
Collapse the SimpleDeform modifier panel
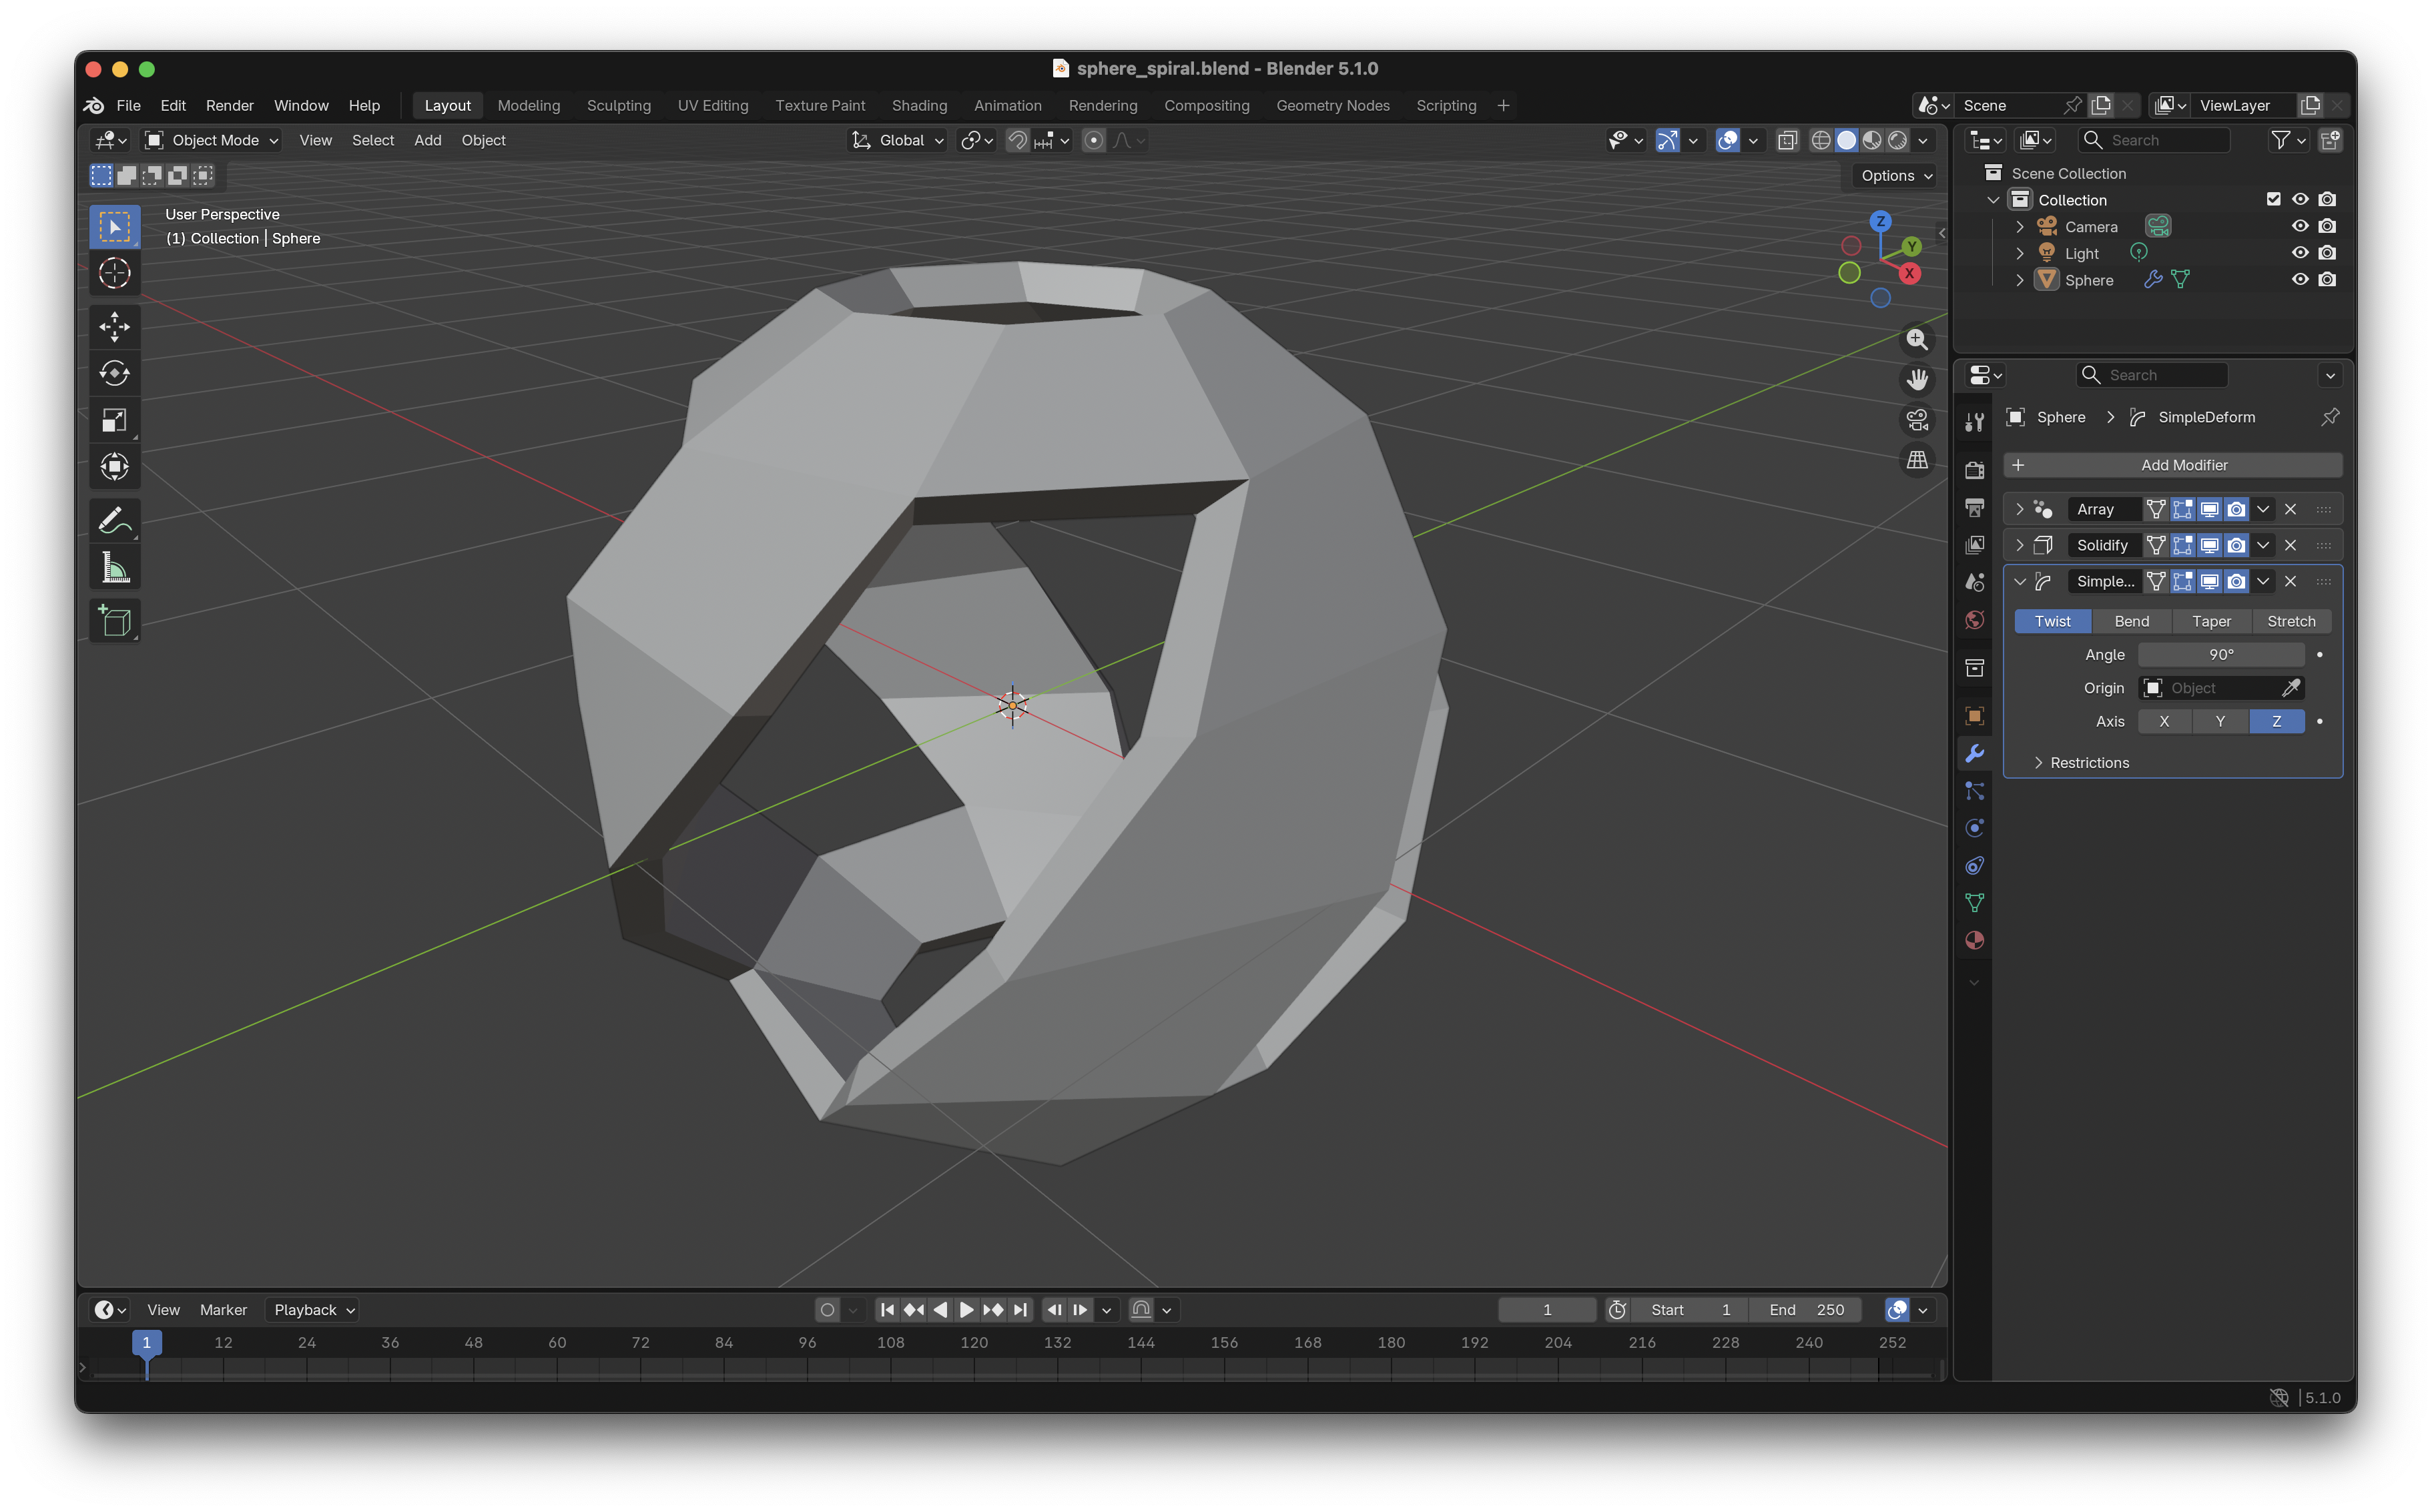coord(2019,581)
